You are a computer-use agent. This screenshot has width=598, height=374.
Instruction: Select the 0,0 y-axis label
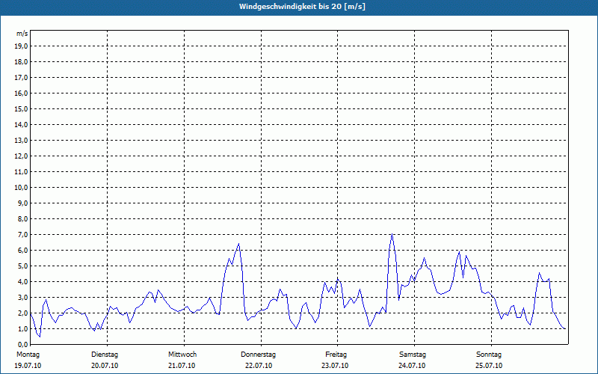22,345
